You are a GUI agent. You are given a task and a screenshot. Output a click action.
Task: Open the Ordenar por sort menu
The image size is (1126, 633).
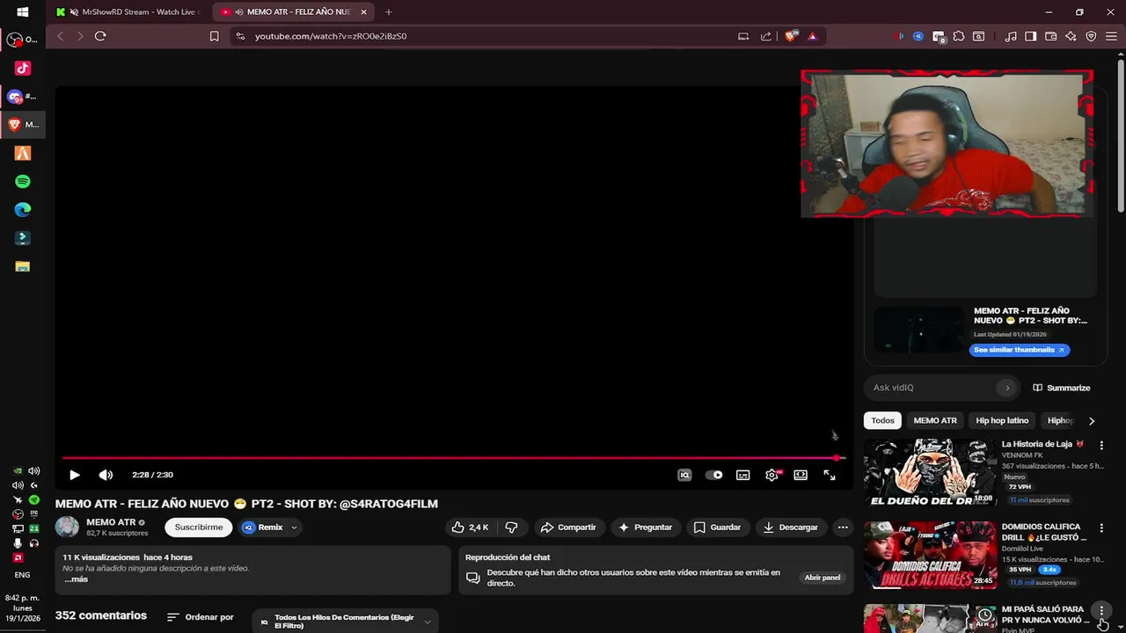point(201,617)
